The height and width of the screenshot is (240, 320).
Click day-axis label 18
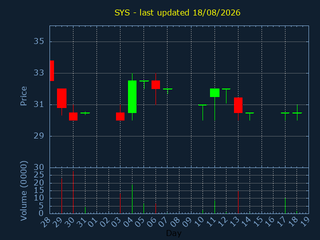[x=293, y=222]
